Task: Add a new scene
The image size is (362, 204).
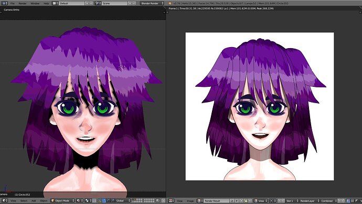Action: click(x=130, y=4)
